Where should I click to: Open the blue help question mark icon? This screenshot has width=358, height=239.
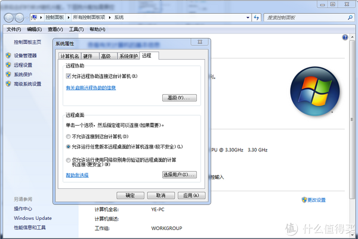345,38
